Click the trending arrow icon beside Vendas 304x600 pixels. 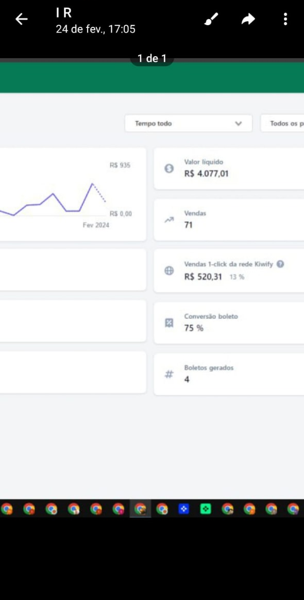click(x=168, y=220)
